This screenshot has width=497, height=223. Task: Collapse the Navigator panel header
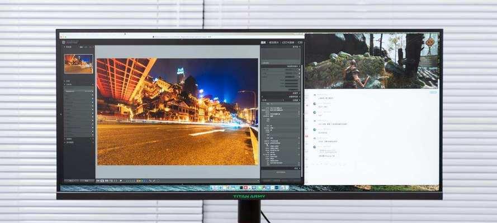coord(68,47)
